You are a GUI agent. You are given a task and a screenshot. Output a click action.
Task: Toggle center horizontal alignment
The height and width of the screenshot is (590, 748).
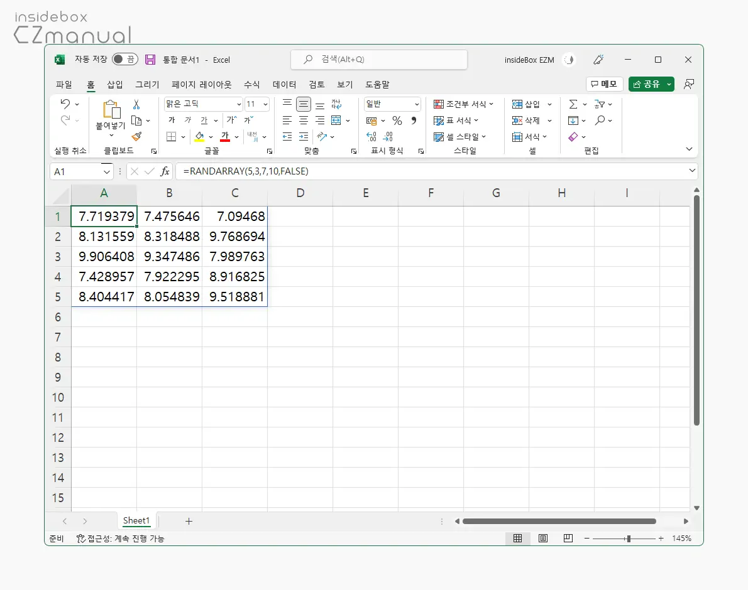pyautogui.click(x=304, y=121)
